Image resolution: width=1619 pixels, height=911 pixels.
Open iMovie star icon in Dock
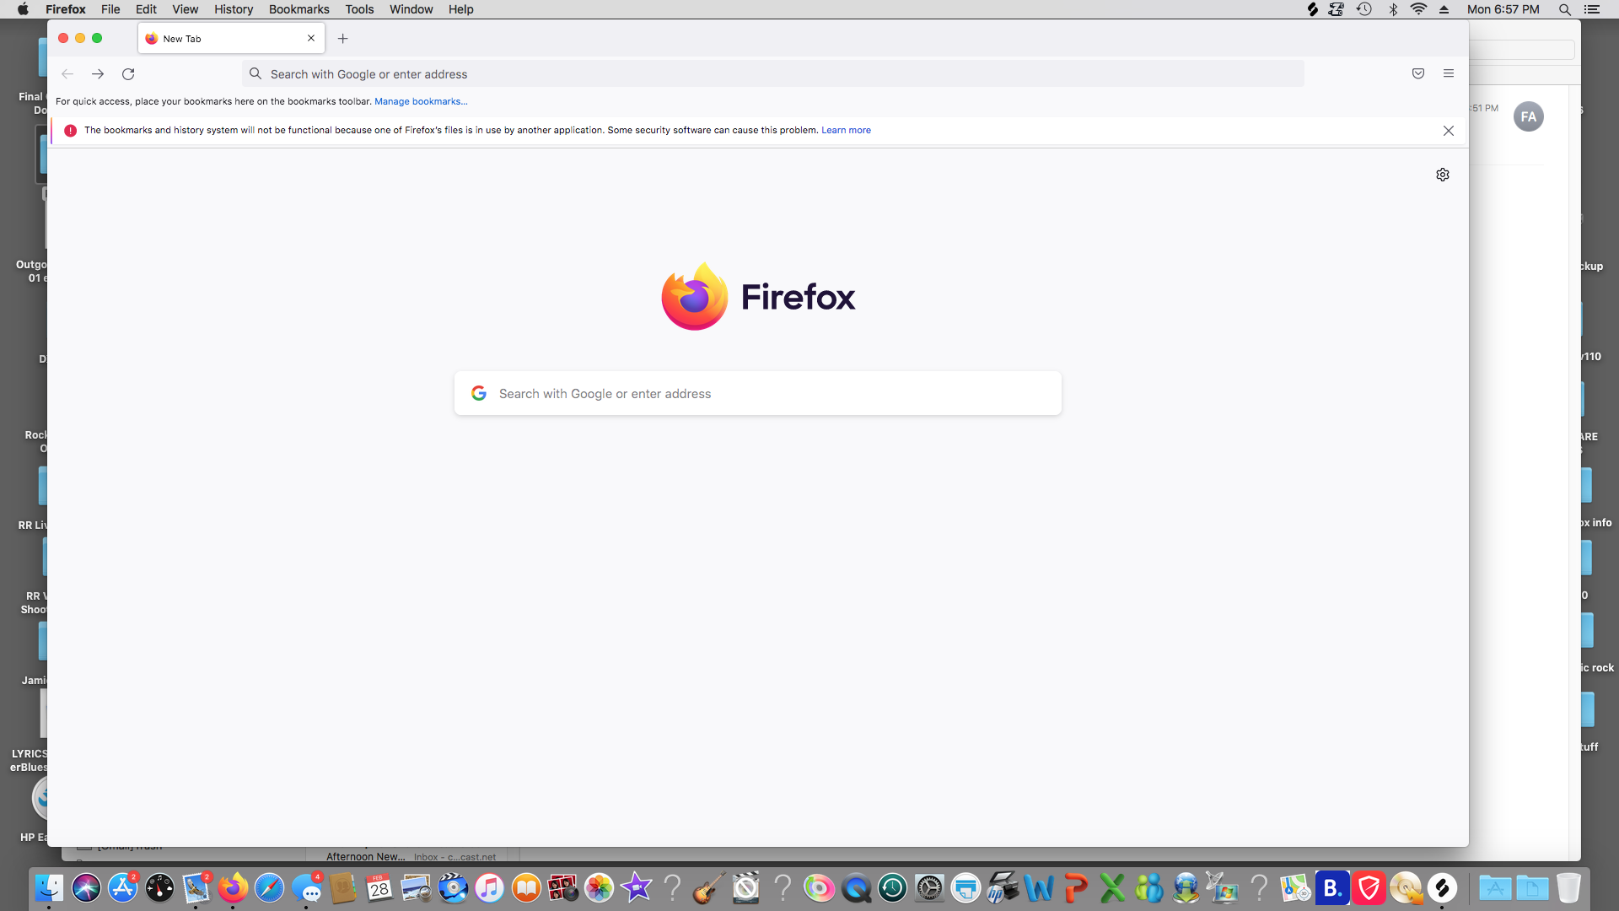point(636,887)
